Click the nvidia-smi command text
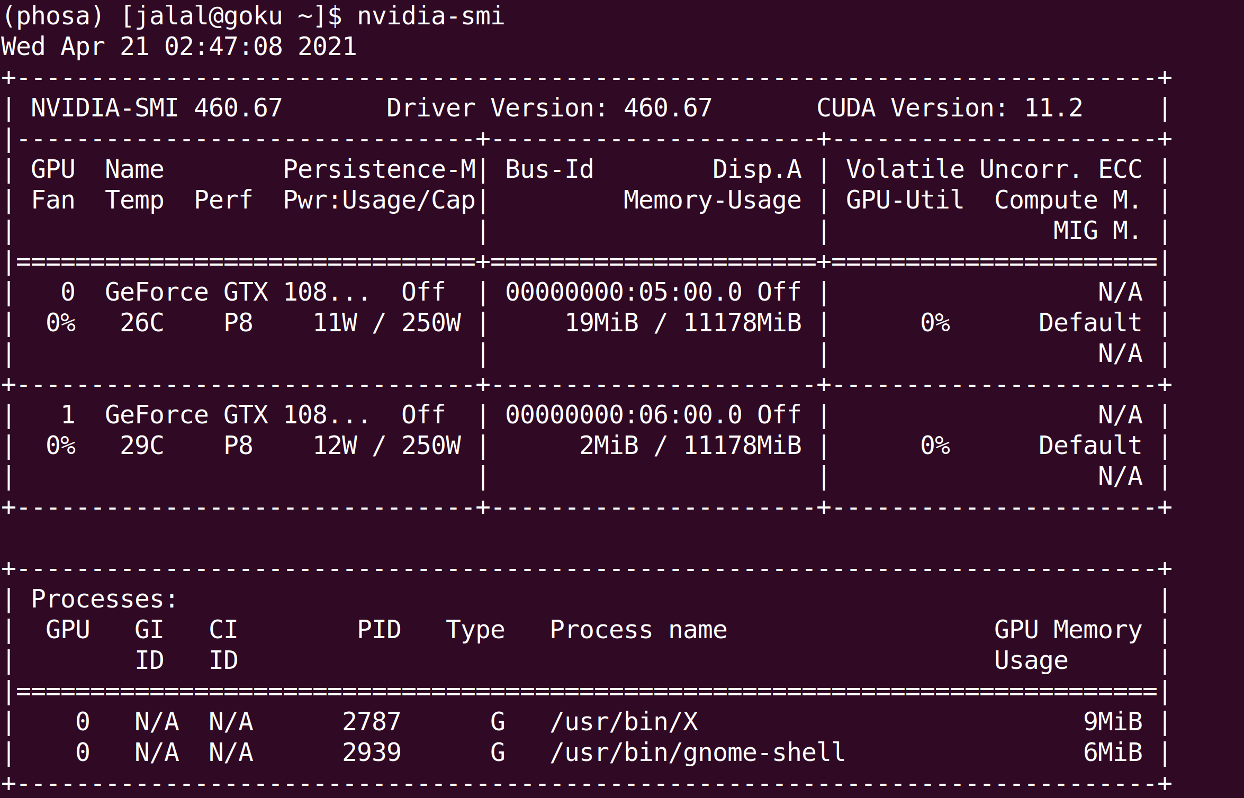 (430, 16)
